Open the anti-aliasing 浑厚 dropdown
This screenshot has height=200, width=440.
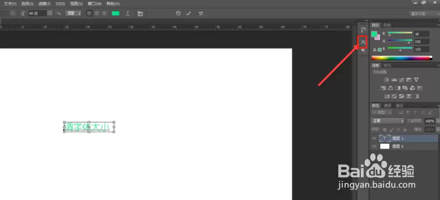point(73,13)
